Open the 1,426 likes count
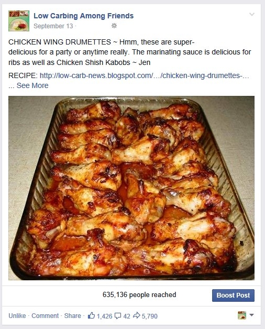Screen dimensions: 265x329 click(105, 316)
